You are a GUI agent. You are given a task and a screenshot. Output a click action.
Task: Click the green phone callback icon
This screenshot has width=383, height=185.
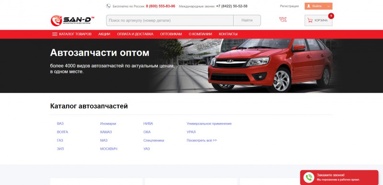click(x=308, y=177)
